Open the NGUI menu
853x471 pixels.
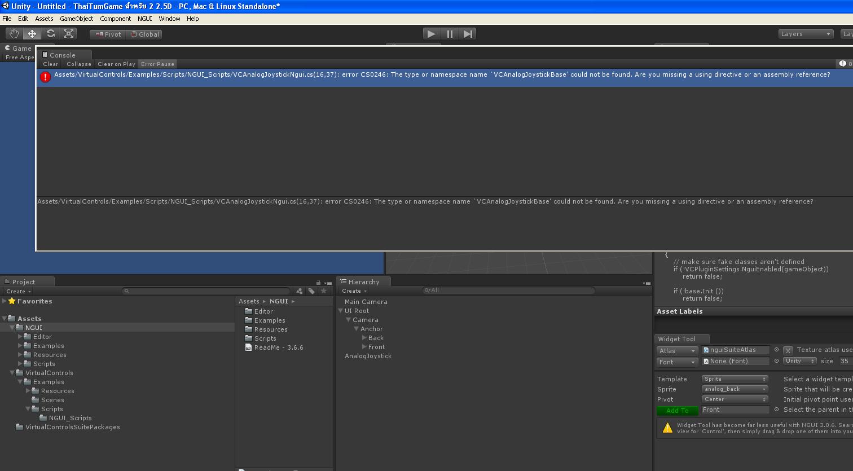tap(145, 19)
